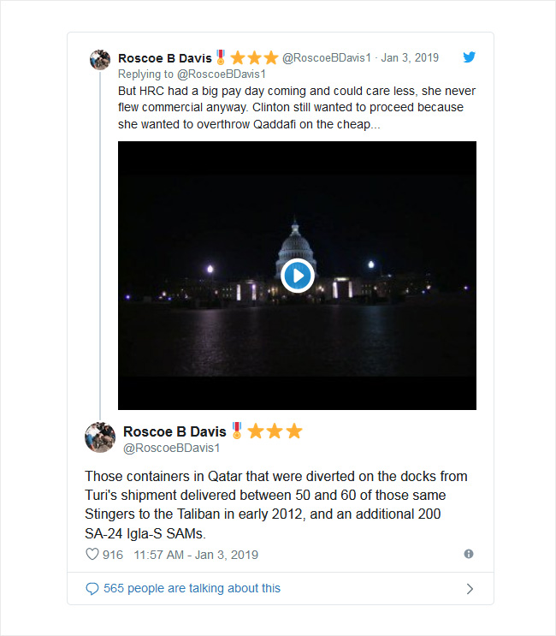The width and height of the screenshot is (556, 636).
Task: Open the tweet info circle icon
Action: (x=469, y=554)
